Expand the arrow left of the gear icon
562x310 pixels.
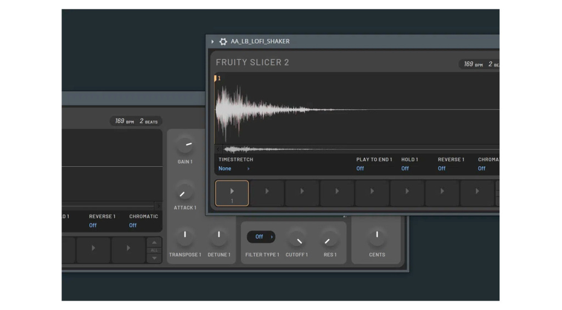click(x=212, y=42)
